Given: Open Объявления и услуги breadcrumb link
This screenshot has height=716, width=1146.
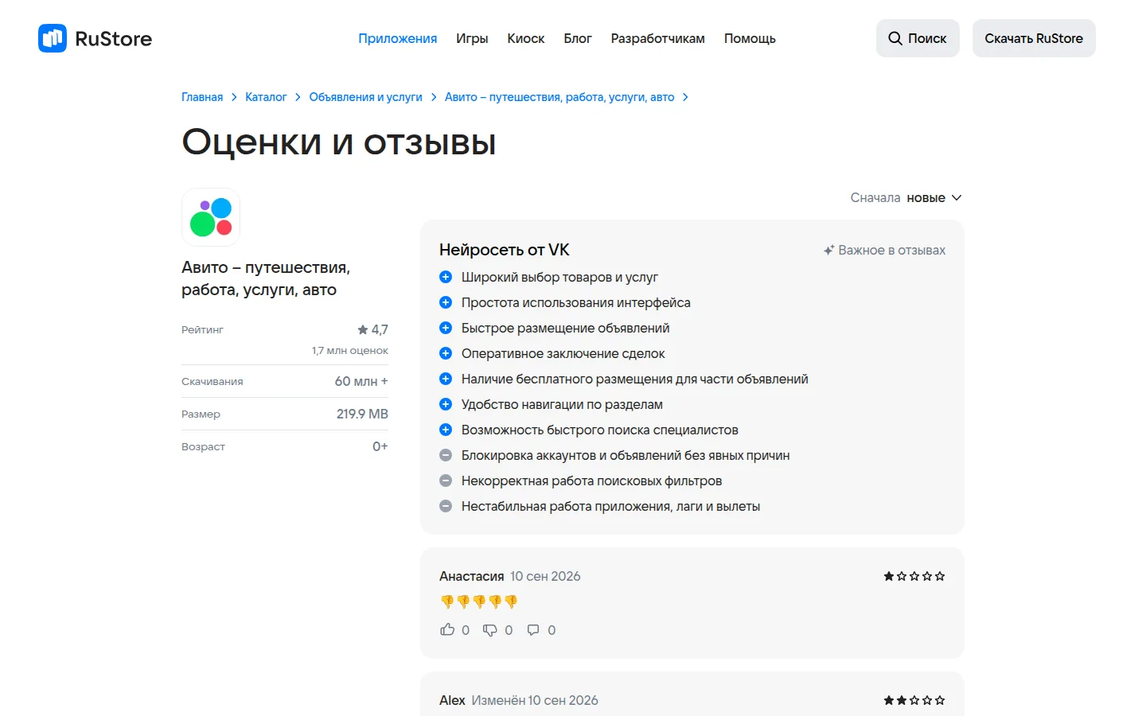Looking at the screenshot, I should click(366, 97).
